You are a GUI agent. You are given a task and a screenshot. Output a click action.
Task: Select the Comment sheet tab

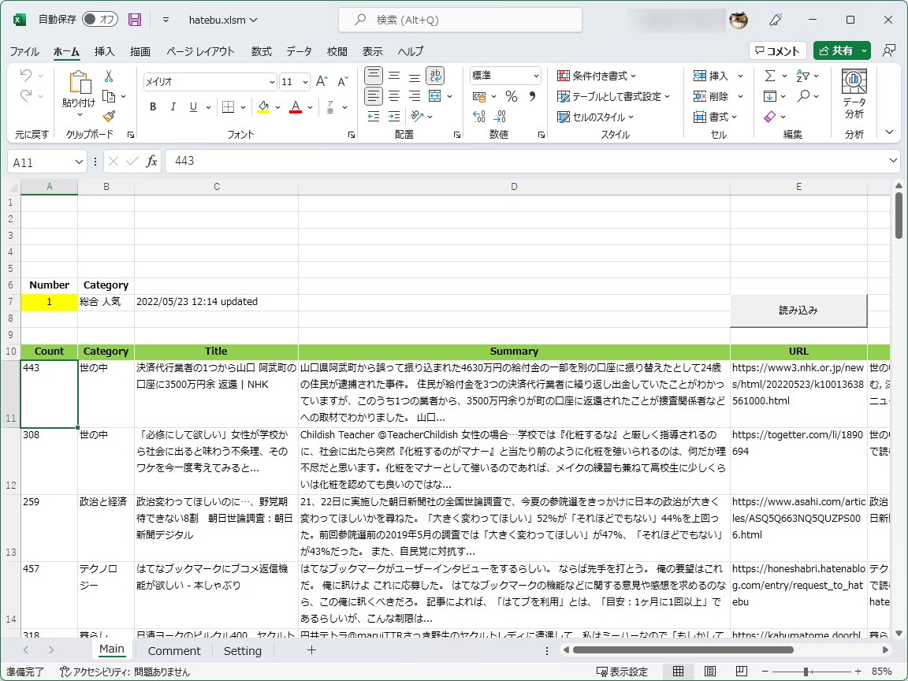point(174,650)
